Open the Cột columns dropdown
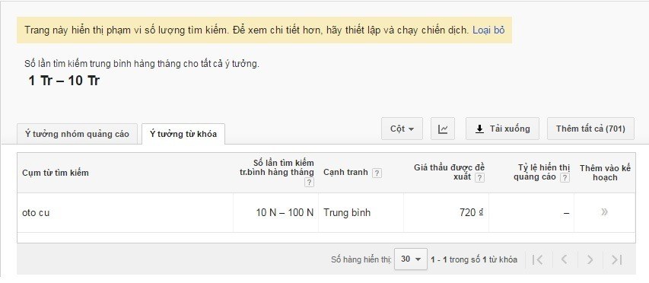Viewport: 649px width, 283px height. 402,129
